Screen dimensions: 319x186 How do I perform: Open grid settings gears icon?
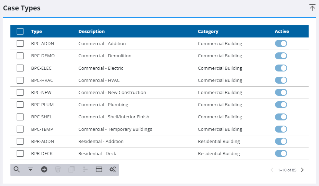113,169
